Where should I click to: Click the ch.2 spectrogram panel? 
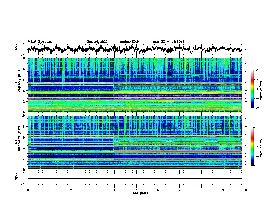click(134, 143)
